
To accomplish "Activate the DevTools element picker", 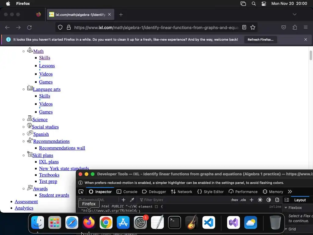I will click(81, 192).
